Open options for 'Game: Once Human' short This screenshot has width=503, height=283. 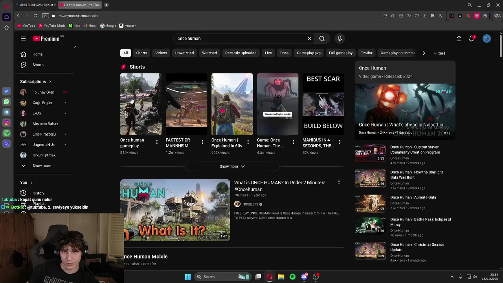[x=294, y=142]
